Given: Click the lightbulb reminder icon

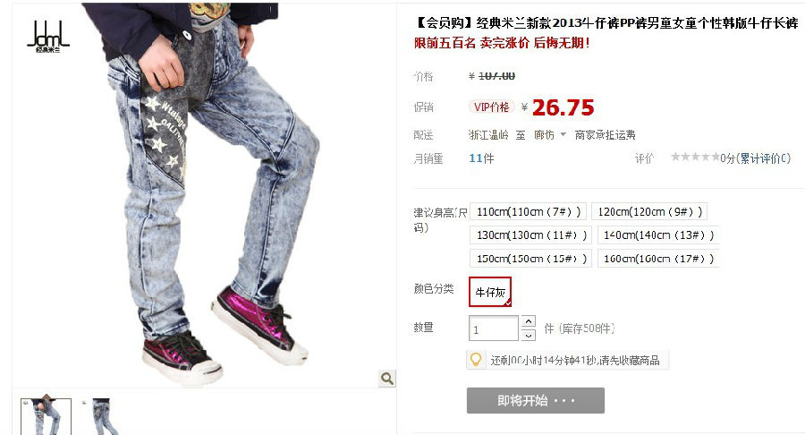Looking at the screenshot, I should tap(476, 360).
